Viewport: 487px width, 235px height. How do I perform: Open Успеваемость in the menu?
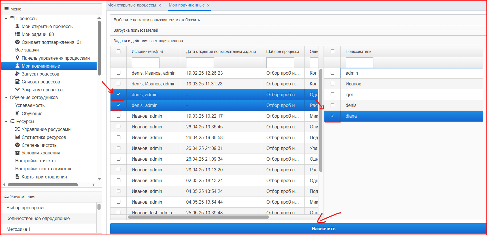[x=30, y=105]
